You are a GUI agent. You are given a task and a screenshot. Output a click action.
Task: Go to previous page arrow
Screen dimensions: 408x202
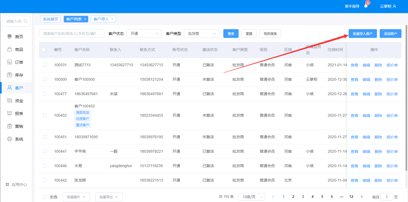coord(273,197)
